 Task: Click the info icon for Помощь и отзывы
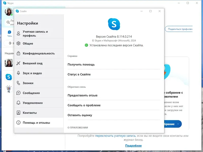18,123
